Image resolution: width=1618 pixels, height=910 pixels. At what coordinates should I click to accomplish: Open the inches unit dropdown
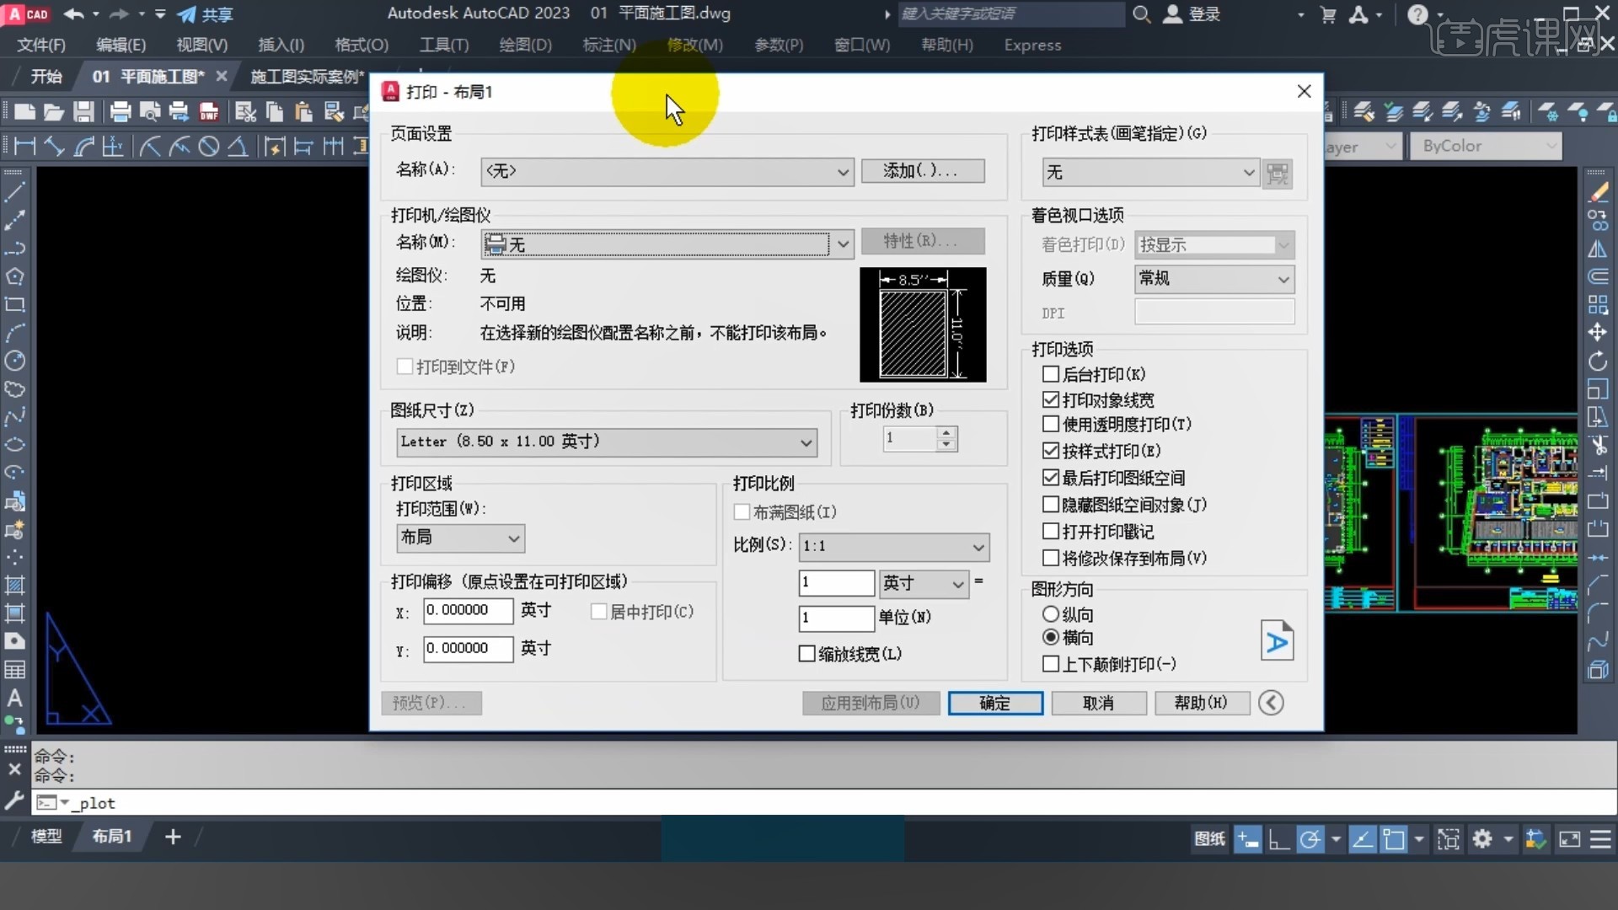pyautogui.click(x=924, y=583)
